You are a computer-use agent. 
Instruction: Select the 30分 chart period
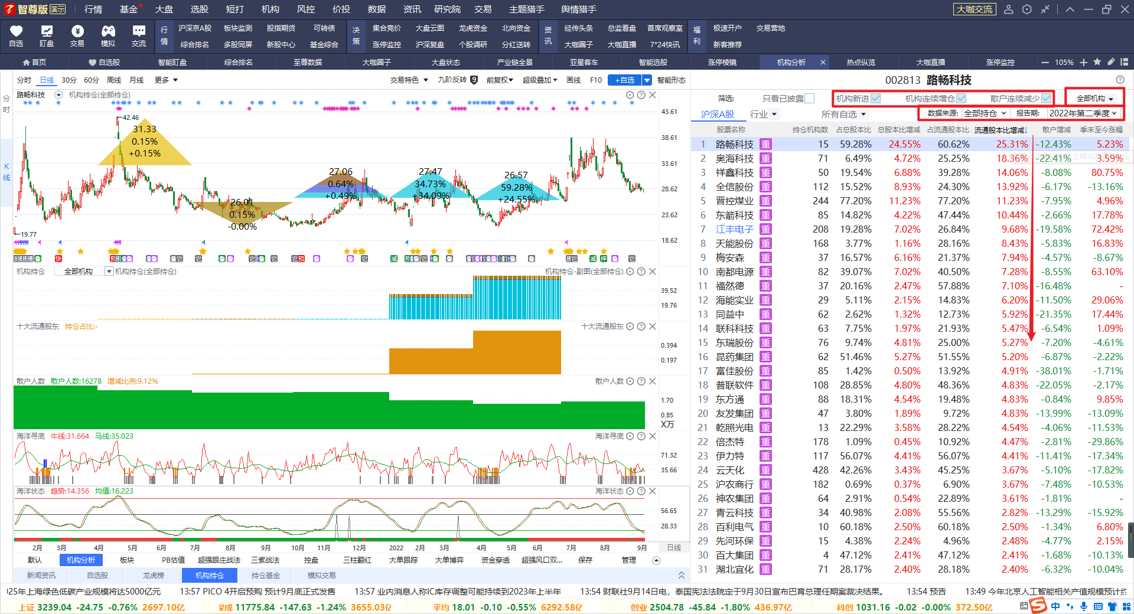[x=69, y=80]
